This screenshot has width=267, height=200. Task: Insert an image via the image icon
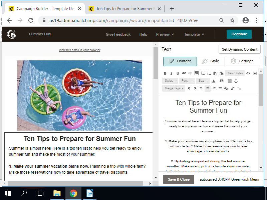197,73
